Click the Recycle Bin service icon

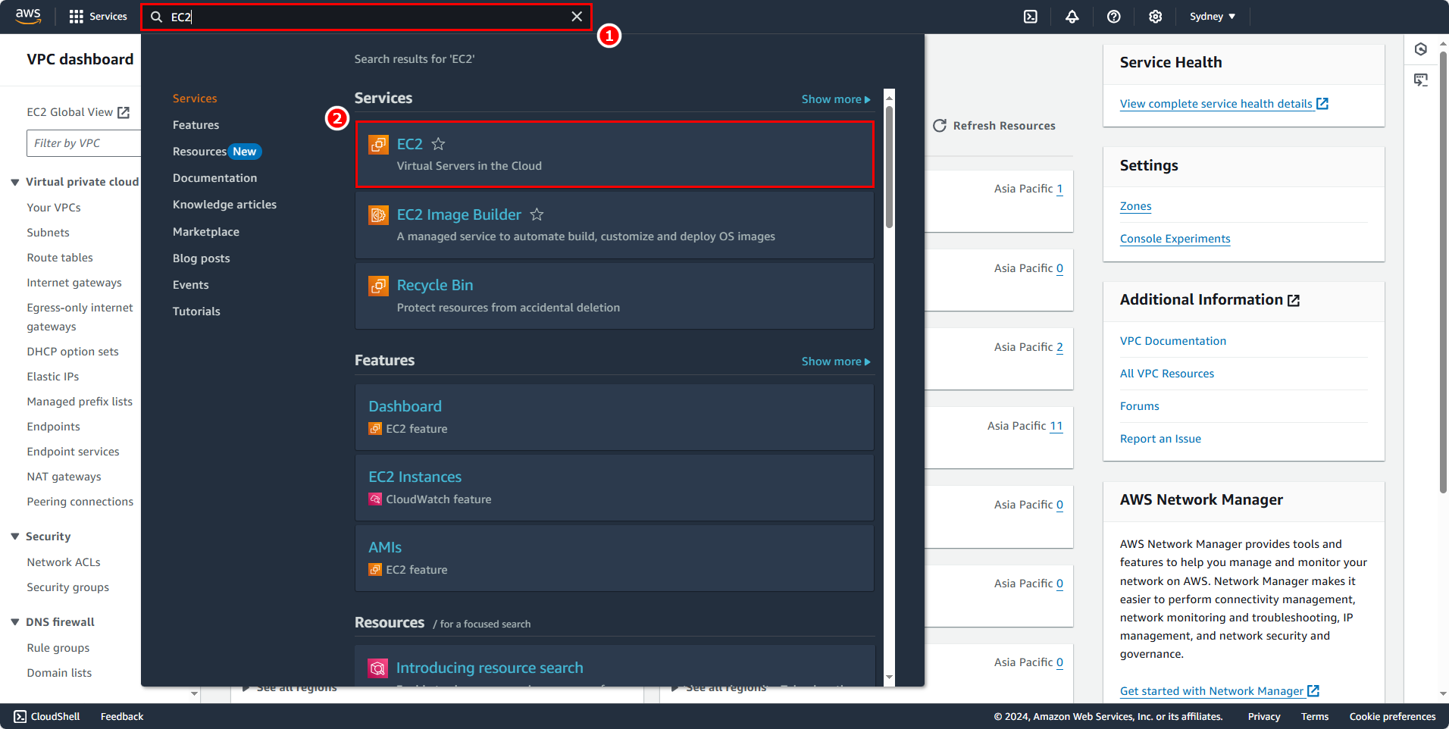pyautogui.click(x=378, y=285)
